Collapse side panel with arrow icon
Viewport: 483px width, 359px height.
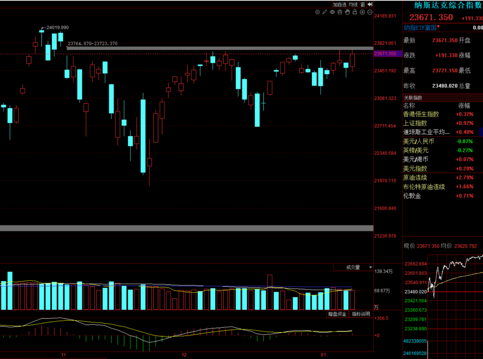tap(370, 4)
